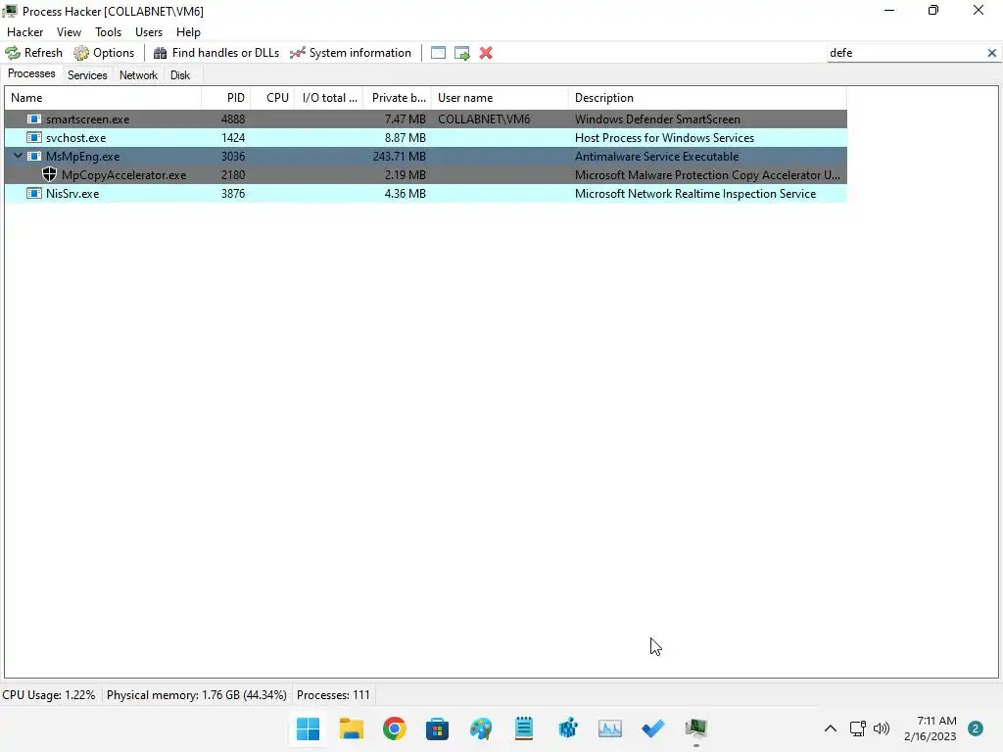1003x752 pixels.
Task: Click 'Host Process for Windows Services' text
Action: coord(664,137)
